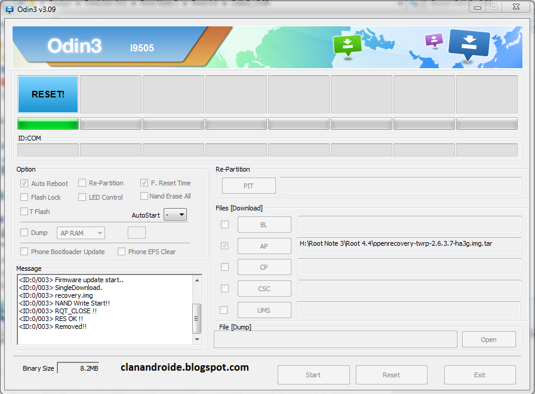Click the message log scroll-down arrow
535x394 pixels.
click(197, 340)
